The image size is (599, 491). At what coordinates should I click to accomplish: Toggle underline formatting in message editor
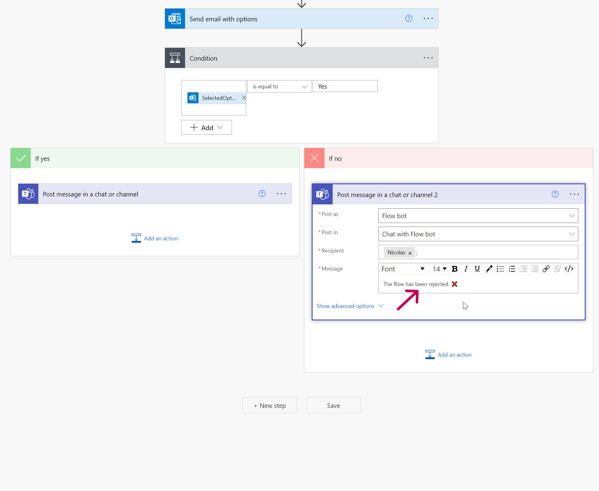tap(477, 269)
